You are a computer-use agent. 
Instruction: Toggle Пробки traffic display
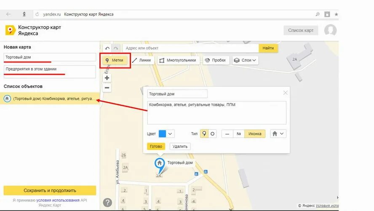pos(216,60)
